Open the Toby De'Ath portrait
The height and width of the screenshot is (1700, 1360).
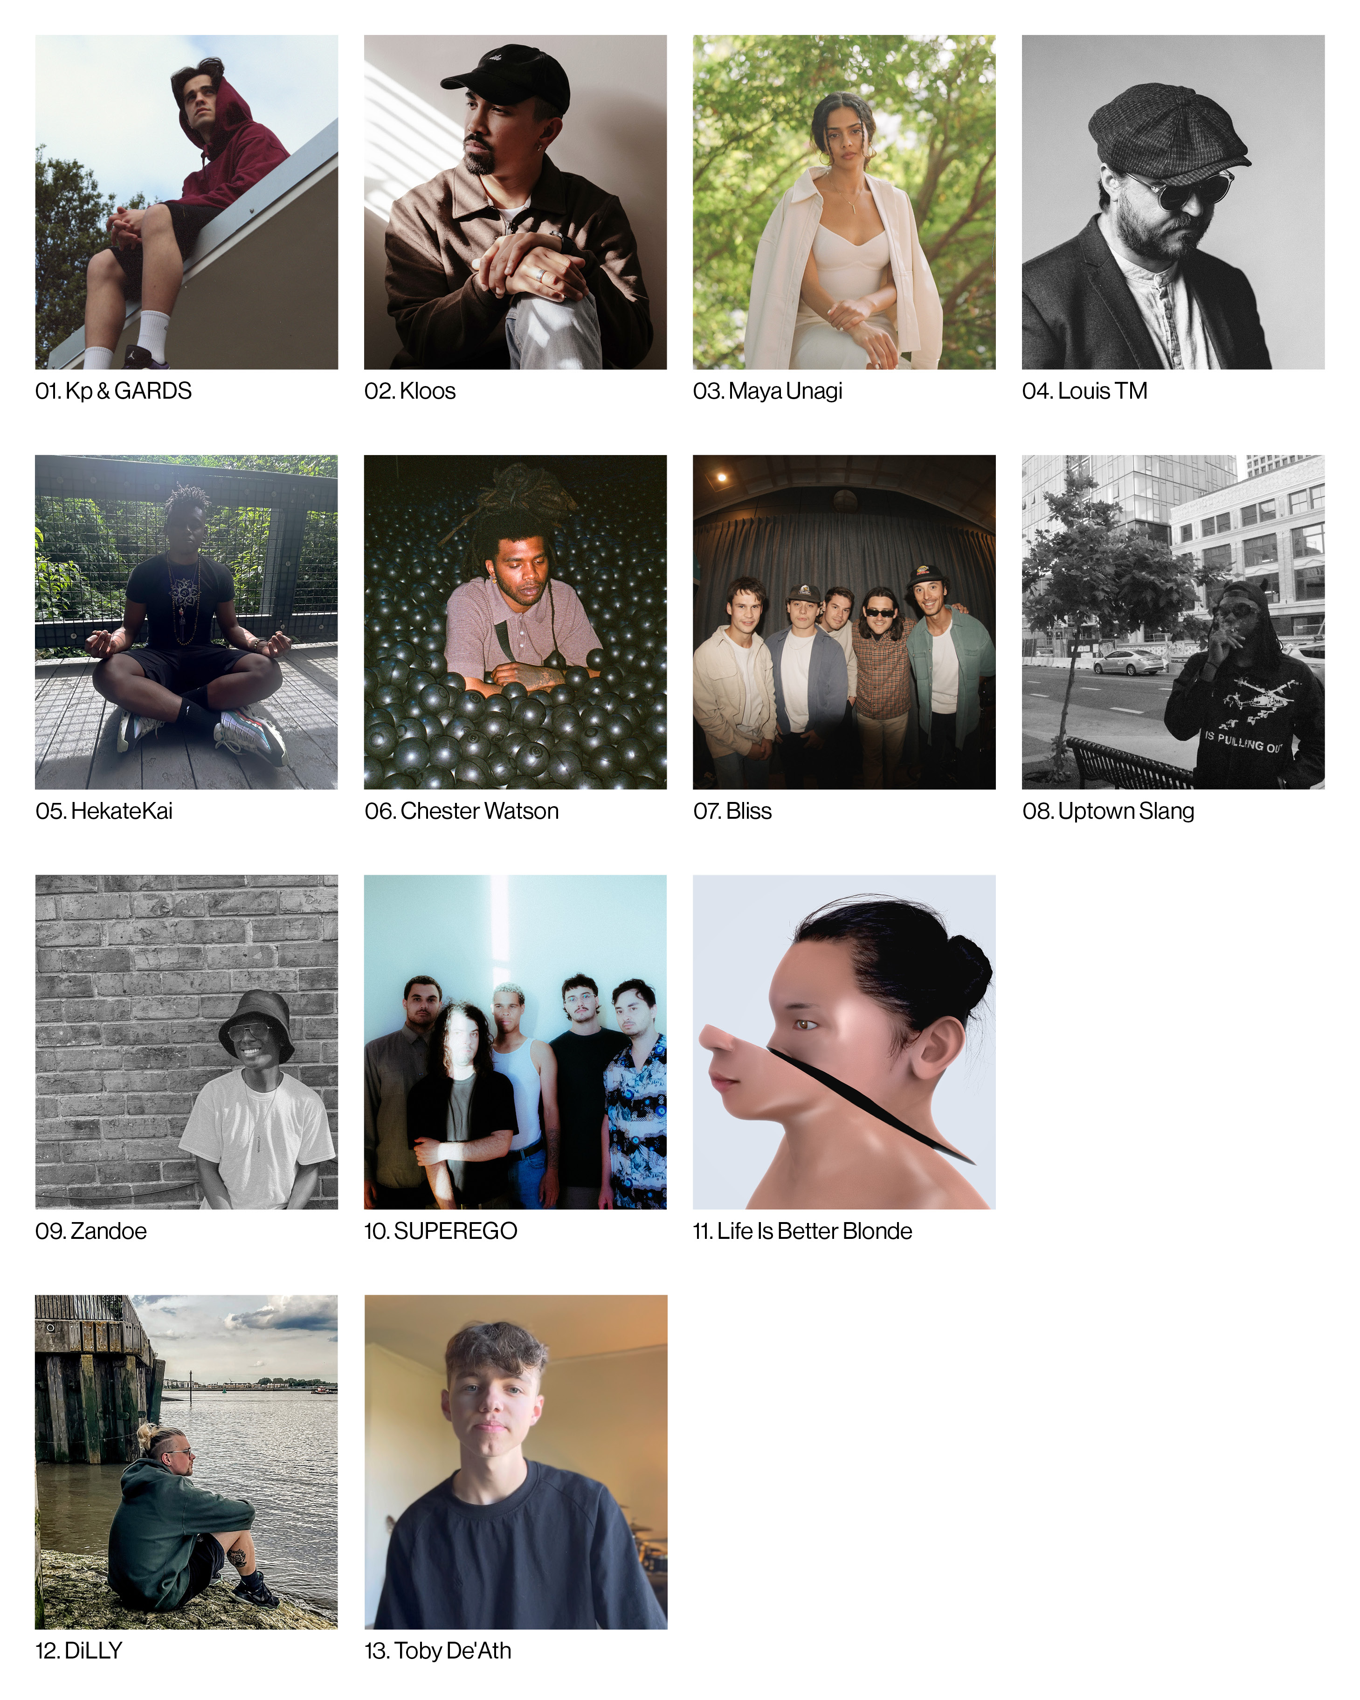click(x=515, y=1462)
